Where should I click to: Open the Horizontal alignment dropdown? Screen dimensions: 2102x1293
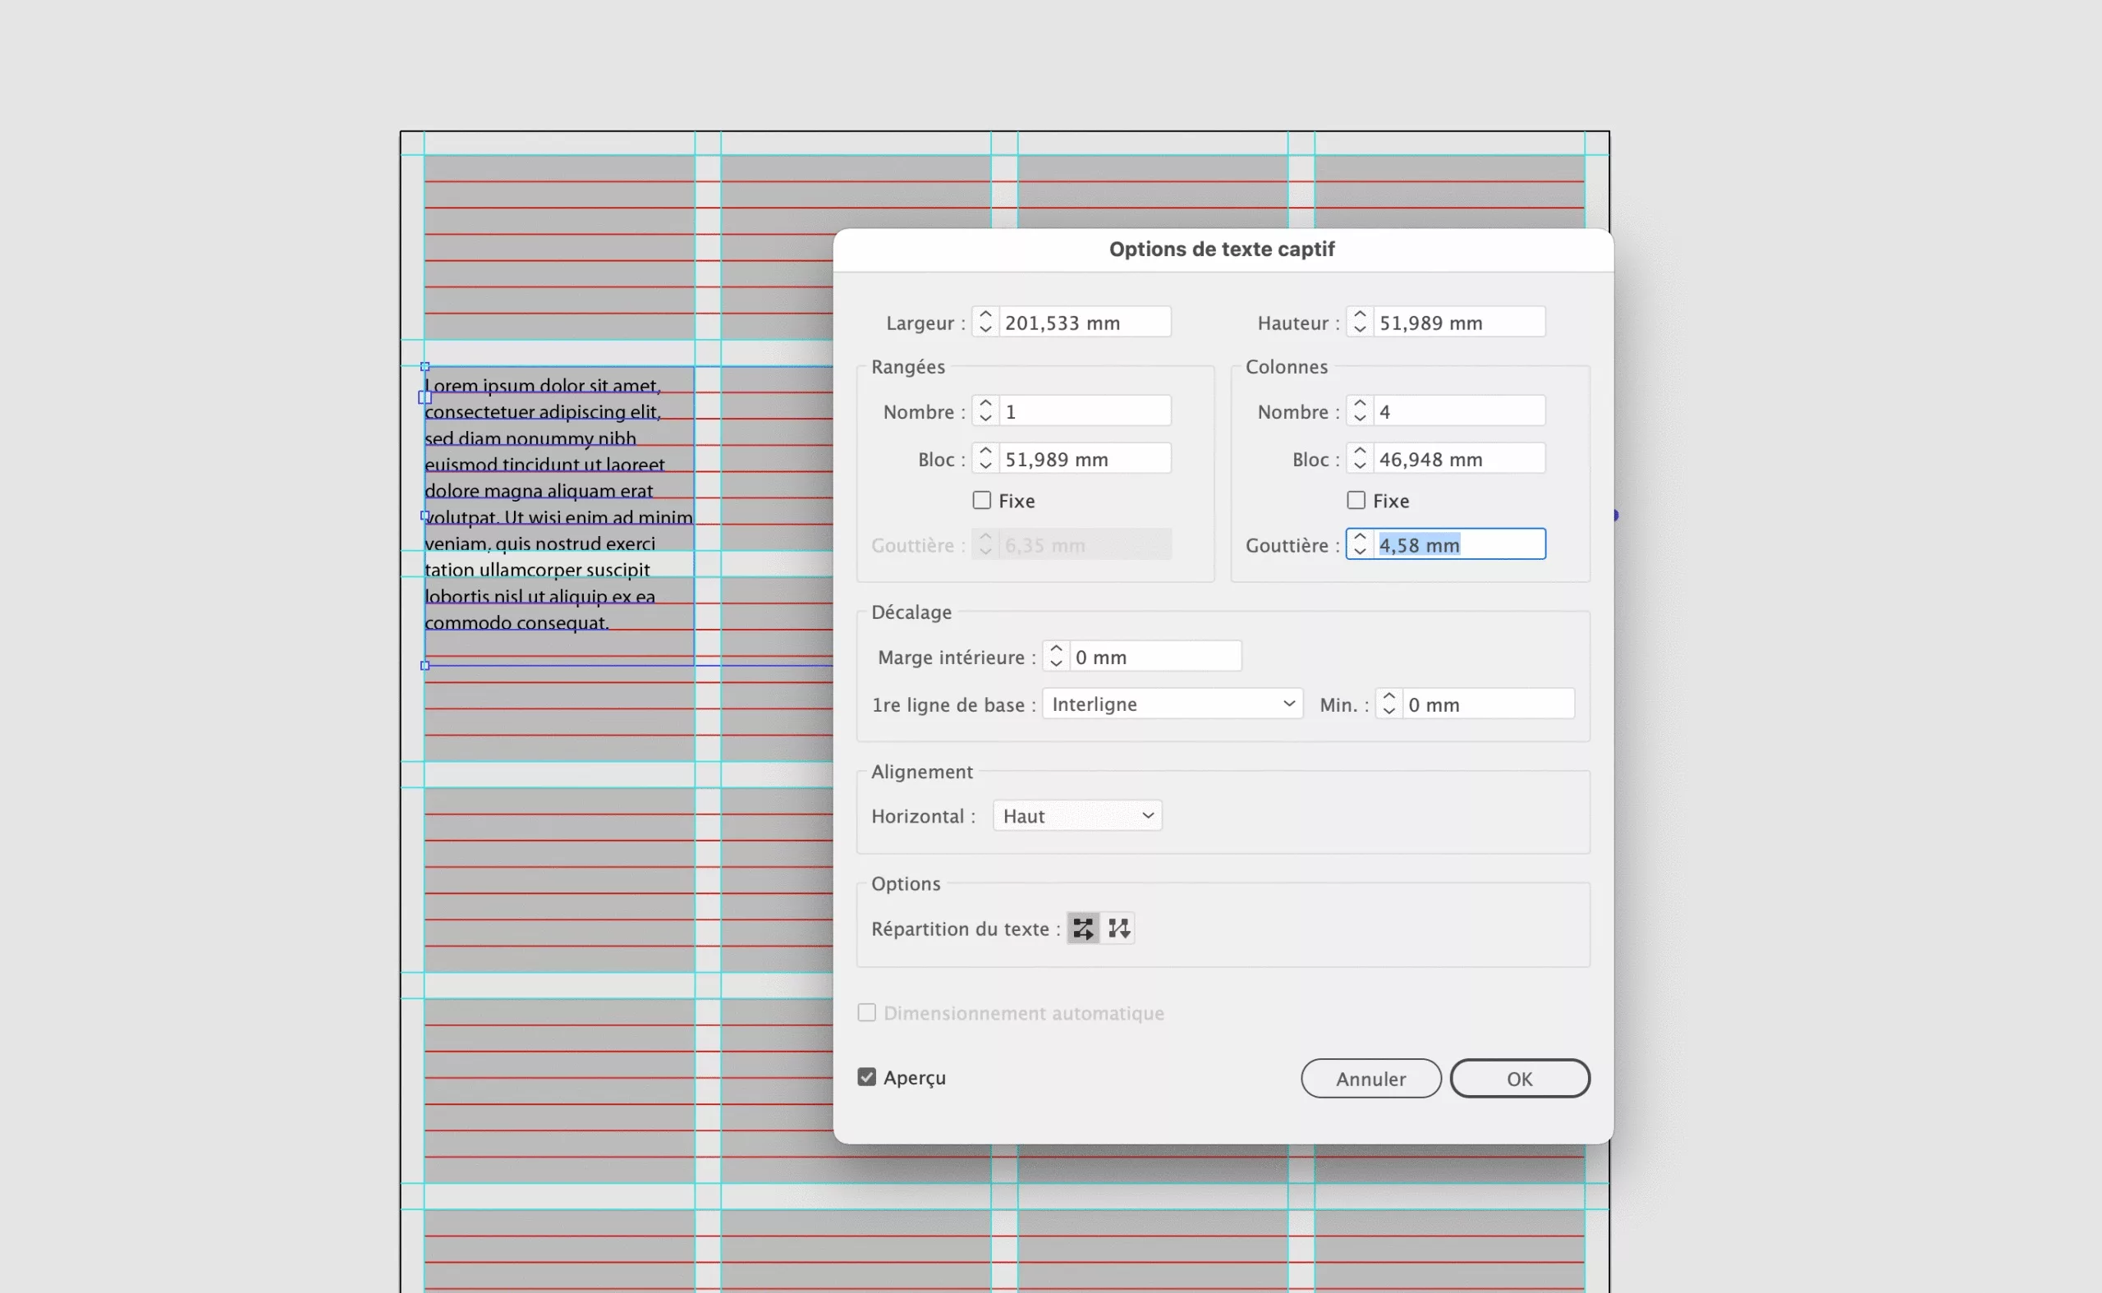(x=1076, y=816)
